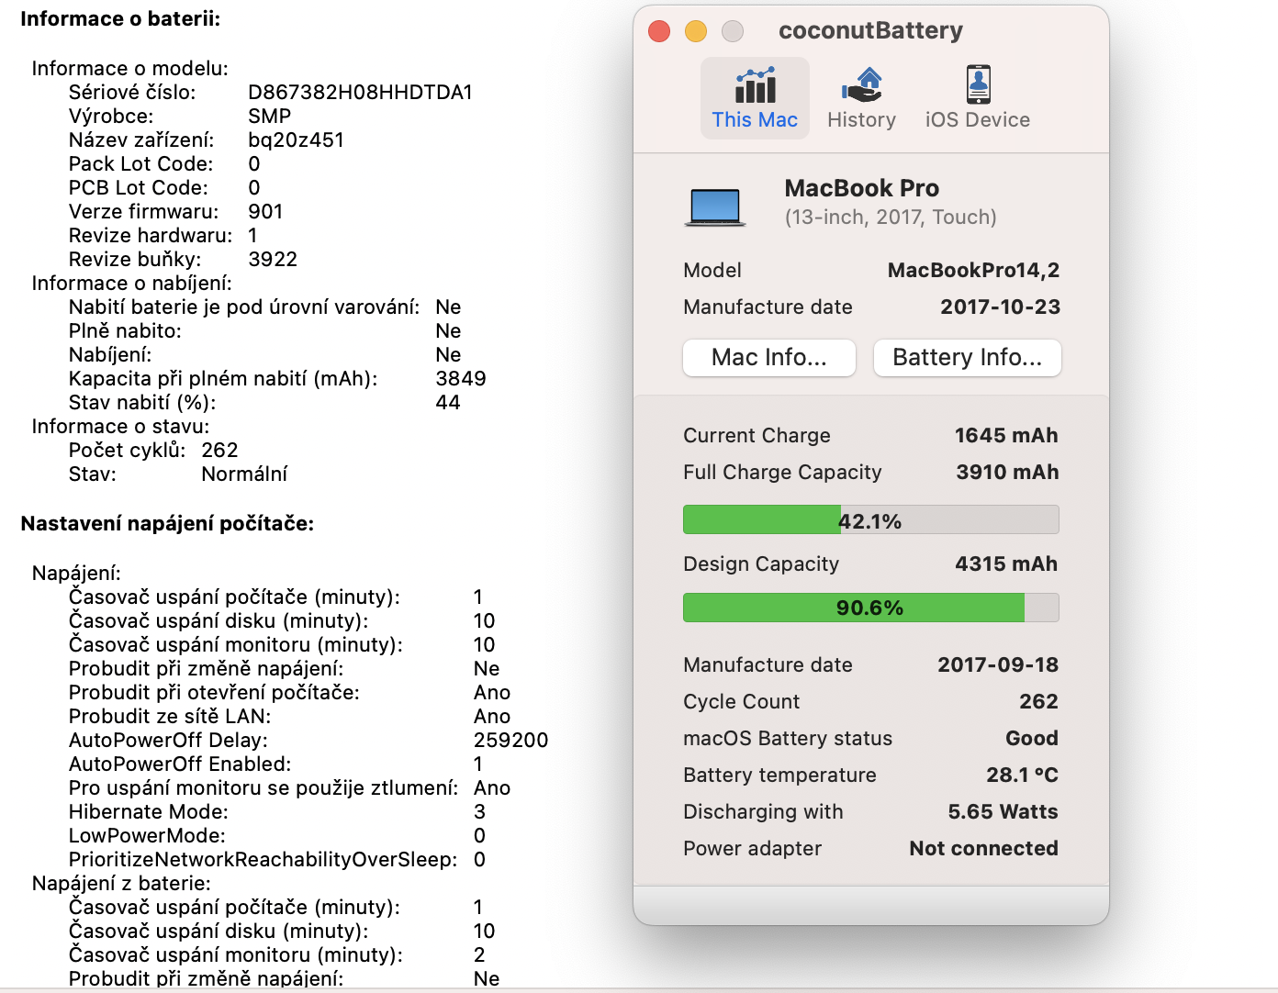
Task: Select the battery serial number D867382H08HHDTDA1
Action: click(x=360, y=93)
